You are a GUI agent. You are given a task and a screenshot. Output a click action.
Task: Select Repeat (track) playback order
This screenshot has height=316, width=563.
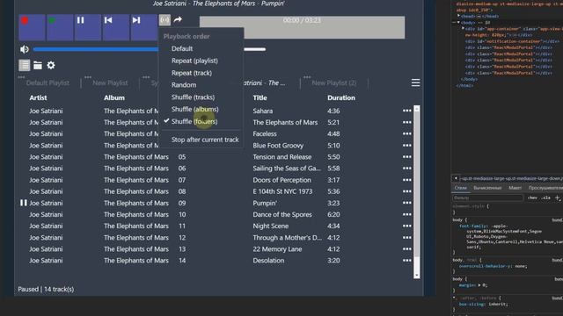coord(192,73)
